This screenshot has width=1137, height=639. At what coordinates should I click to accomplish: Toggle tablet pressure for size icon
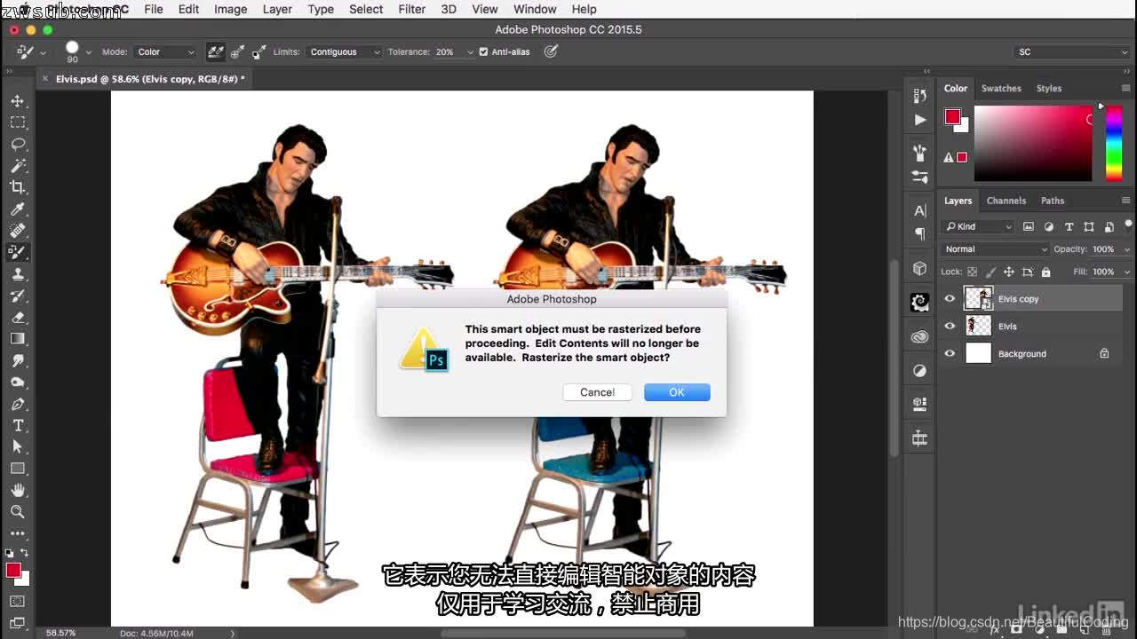click(x=551, y=51)
